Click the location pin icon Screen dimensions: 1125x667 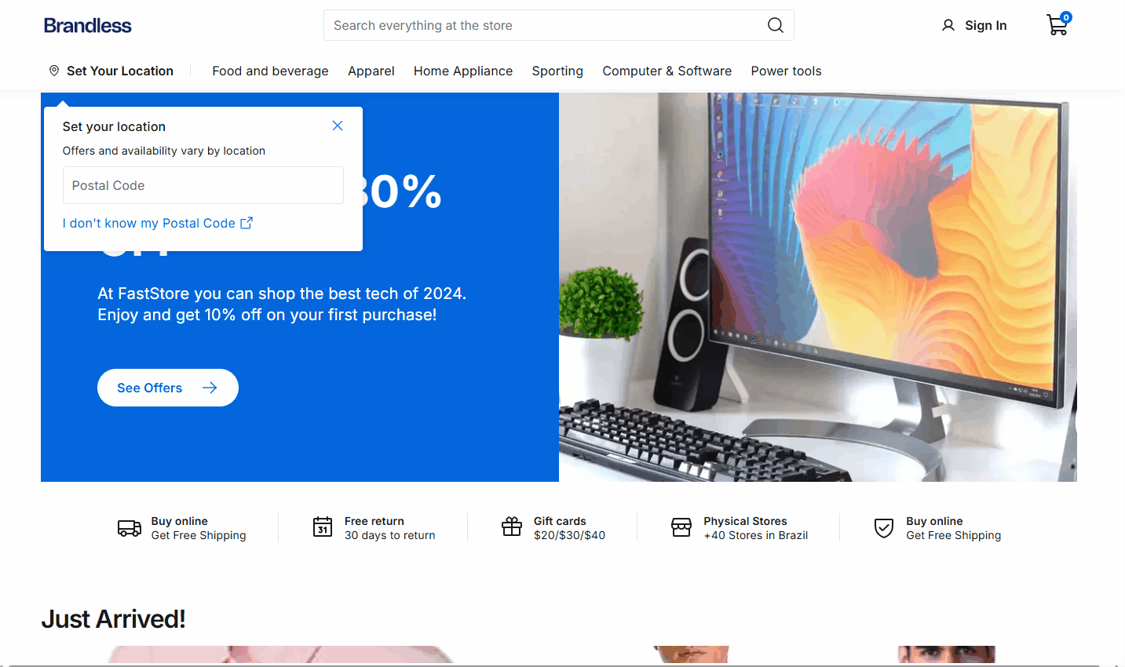click(x=54, y=71)
